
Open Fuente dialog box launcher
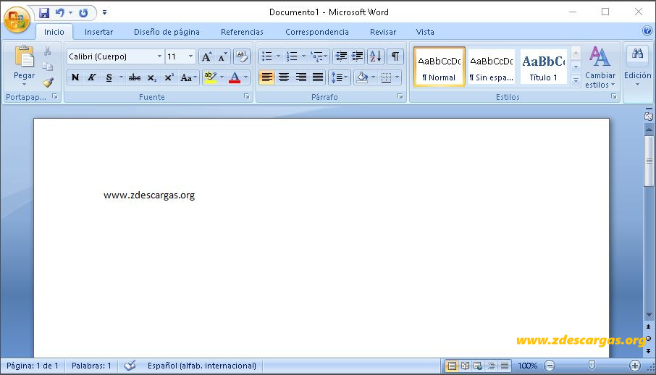[247, 97]
